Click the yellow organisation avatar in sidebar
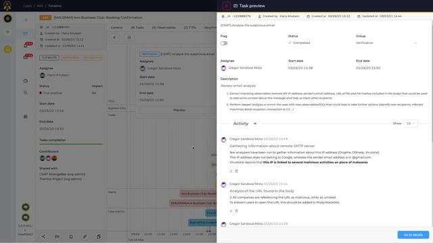Viewport: 433px width, 243px height. (7, 49)
